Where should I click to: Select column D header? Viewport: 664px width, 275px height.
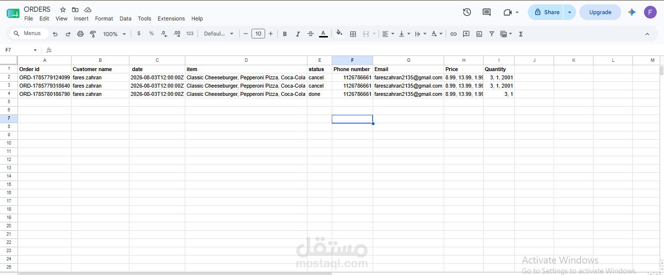[x=246, y=60]
